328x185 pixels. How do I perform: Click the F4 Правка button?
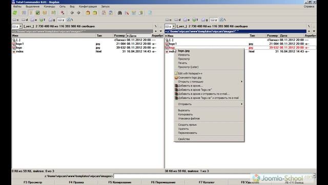click(x=76, y=182)
